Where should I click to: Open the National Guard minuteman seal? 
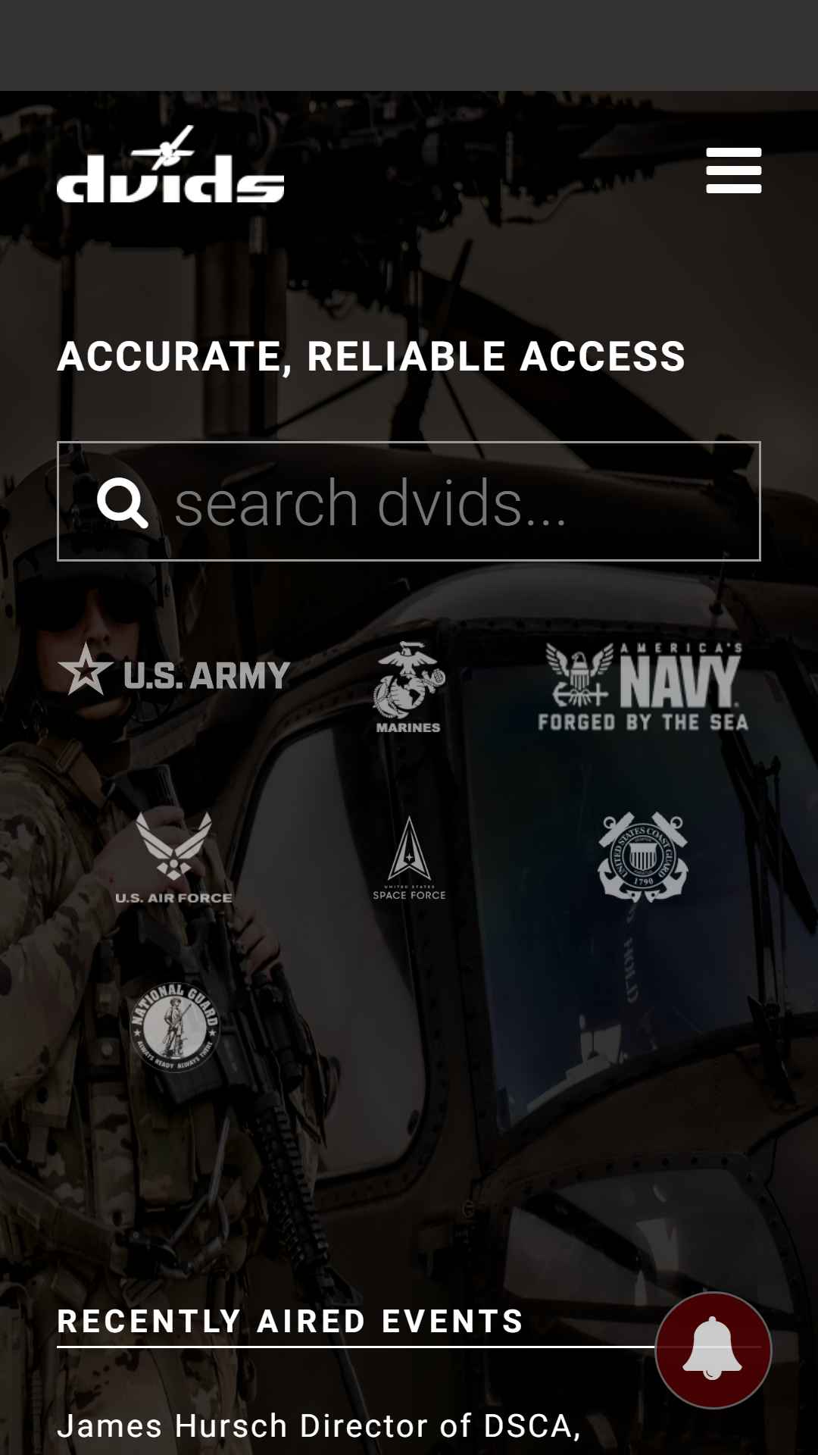[174, 1027]
